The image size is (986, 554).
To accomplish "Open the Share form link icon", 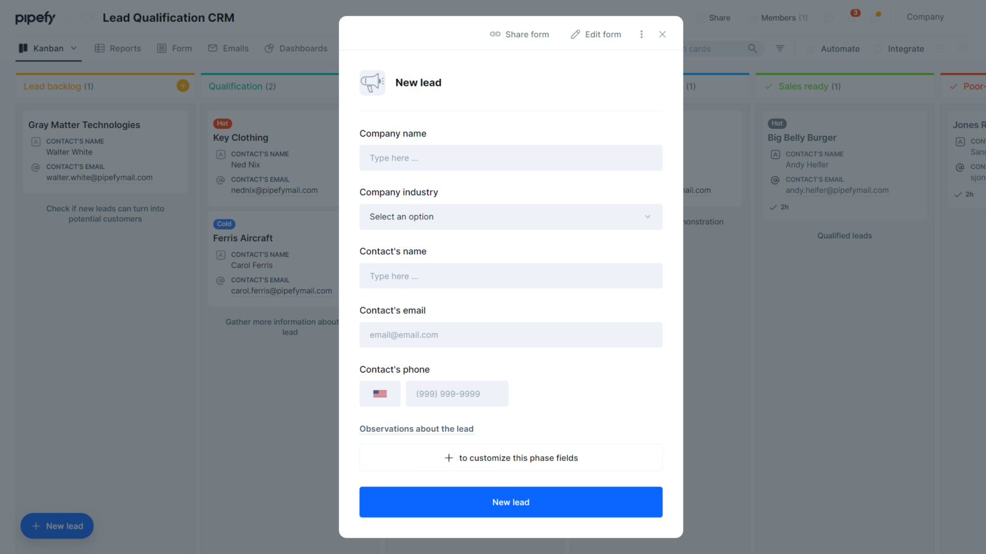I will tap(494, 34).
